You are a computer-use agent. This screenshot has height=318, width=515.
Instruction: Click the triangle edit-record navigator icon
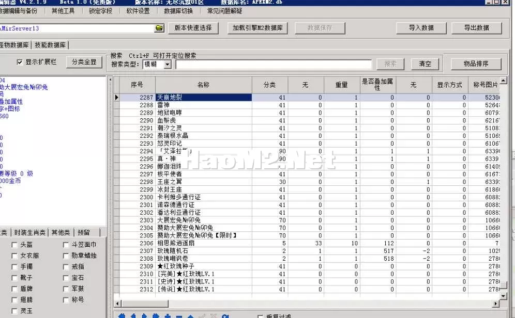coord(190,316)
